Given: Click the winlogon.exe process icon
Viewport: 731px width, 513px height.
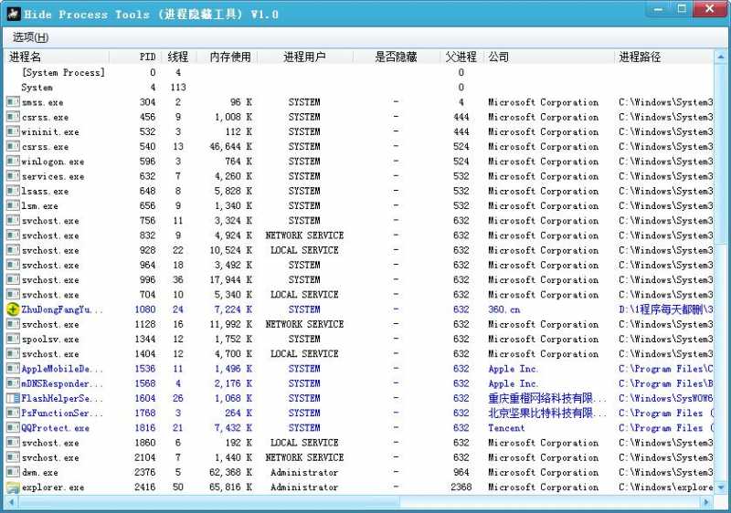Looking at the screenshot, I should [13, 162].
